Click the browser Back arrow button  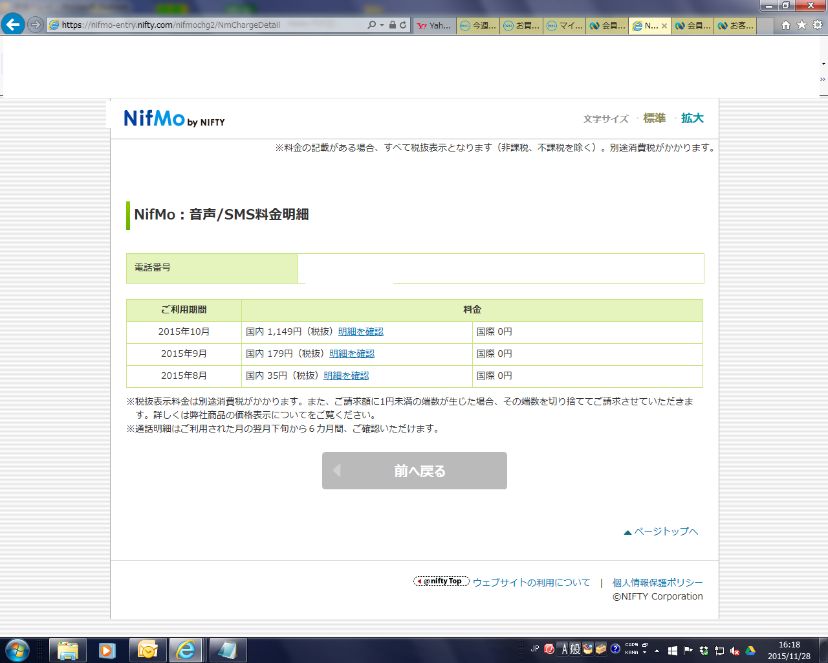(x=13, y=25)
